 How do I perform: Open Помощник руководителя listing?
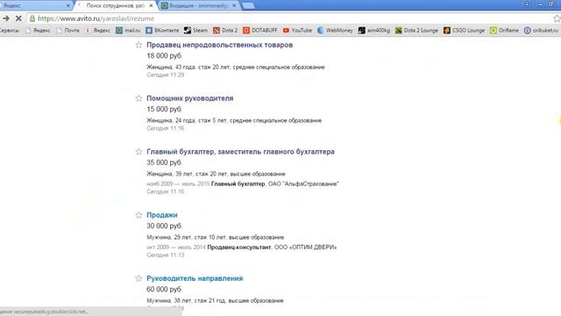coord(190,98)
